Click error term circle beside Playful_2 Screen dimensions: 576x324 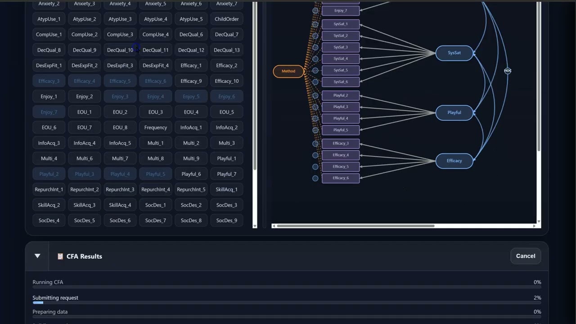315,95
